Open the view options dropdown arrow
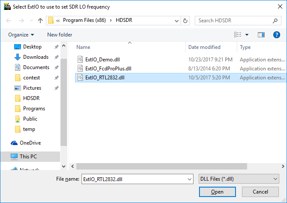The image size is (287, 203). point(247,35)
